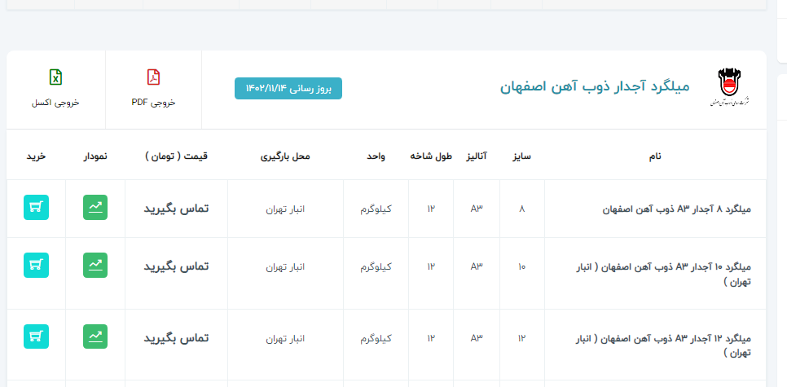This screenshot has width=787, height=387.
Task: Open product میلگرد 12 آجدار A3 link
Action: (x=666, y=338)
